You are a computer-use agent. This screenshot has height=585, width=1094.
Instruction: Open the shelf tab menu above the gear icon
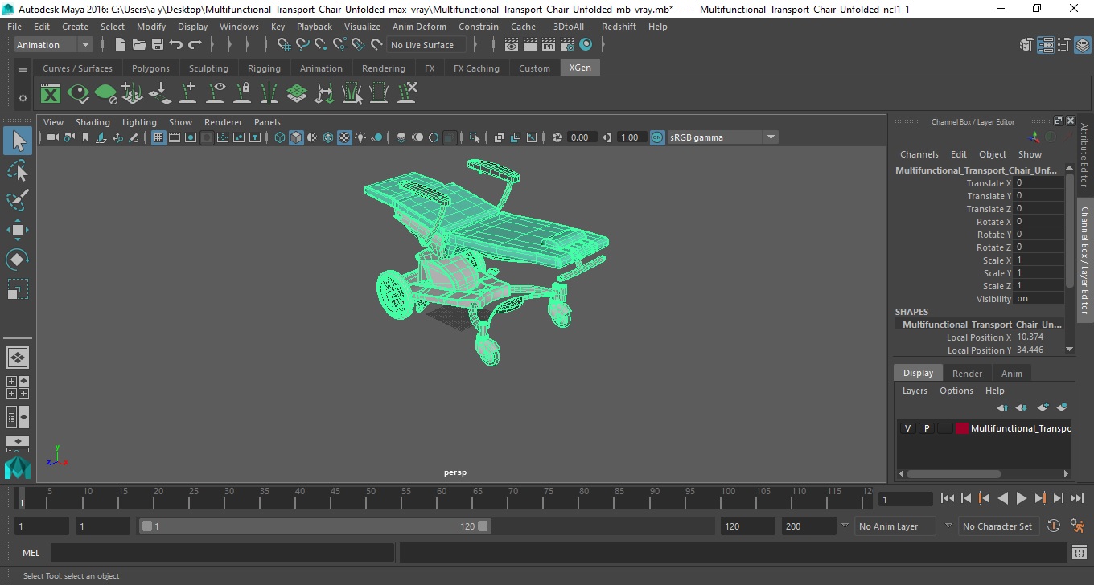[23, 69]
